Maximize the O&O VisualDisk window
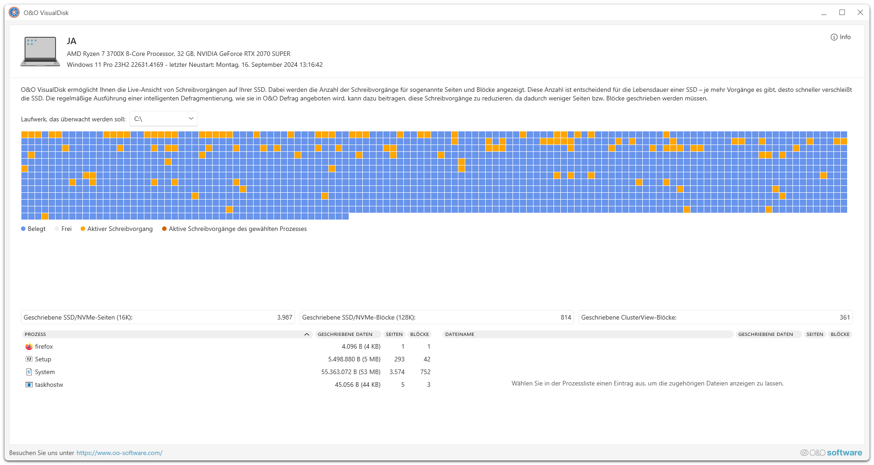The height and width of the screenshot is (465, 874). tap(842, 13)
